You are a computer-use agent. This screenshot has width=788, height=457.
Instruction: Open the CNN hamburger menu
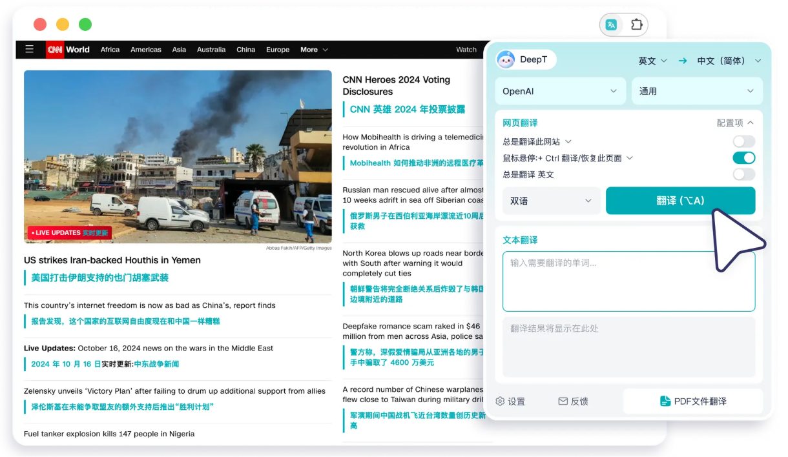click(x=29, y=50)
